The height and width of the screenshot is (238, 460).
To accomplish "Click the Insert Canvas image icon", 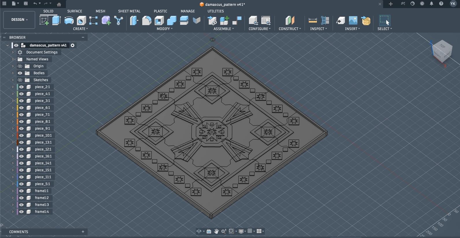I will pyautogui.click(x=353, y=21).
